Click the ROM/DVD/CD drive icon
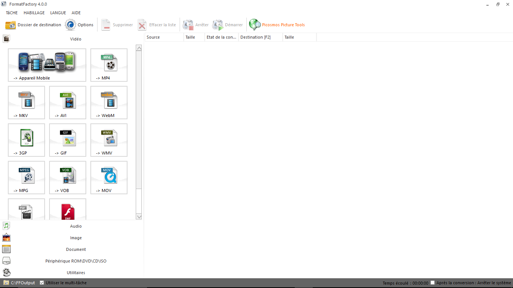 click(6, 261)
